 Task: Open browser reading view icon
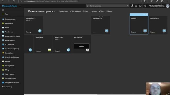tap(141, 1)
